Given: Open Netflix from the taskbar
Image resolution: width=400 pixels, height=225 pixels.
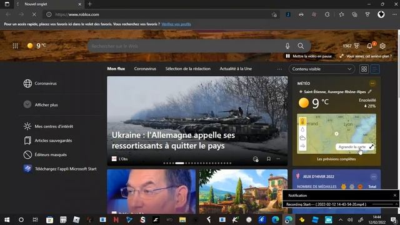Looking at the screenshot, I should coord(116,219).
